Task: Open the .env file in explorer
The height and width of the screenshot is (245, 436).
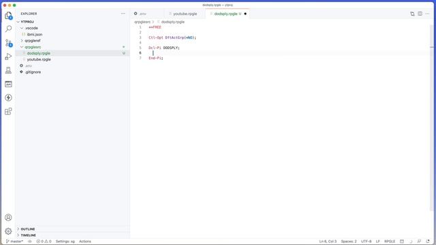Action: 29,66
